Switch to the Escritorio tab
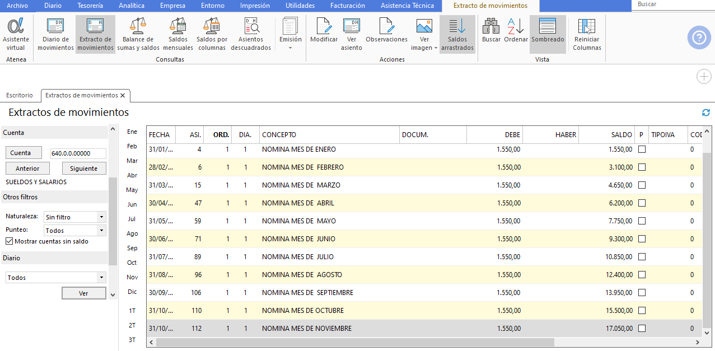Screen dimensions: 715x351 20,95
